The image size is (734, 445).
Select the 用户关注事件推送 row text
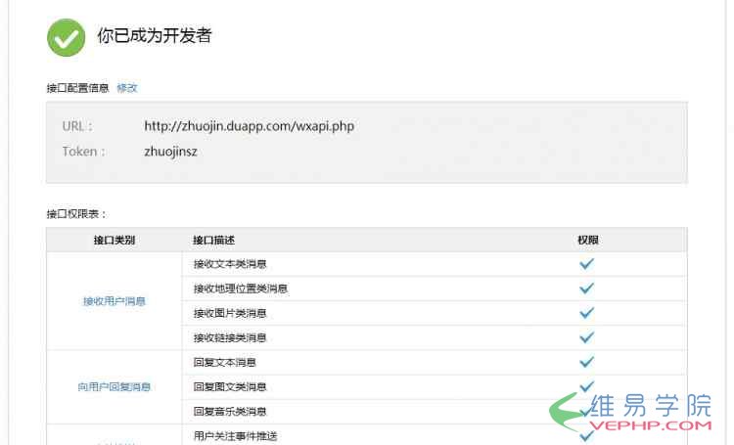[236, 436]
